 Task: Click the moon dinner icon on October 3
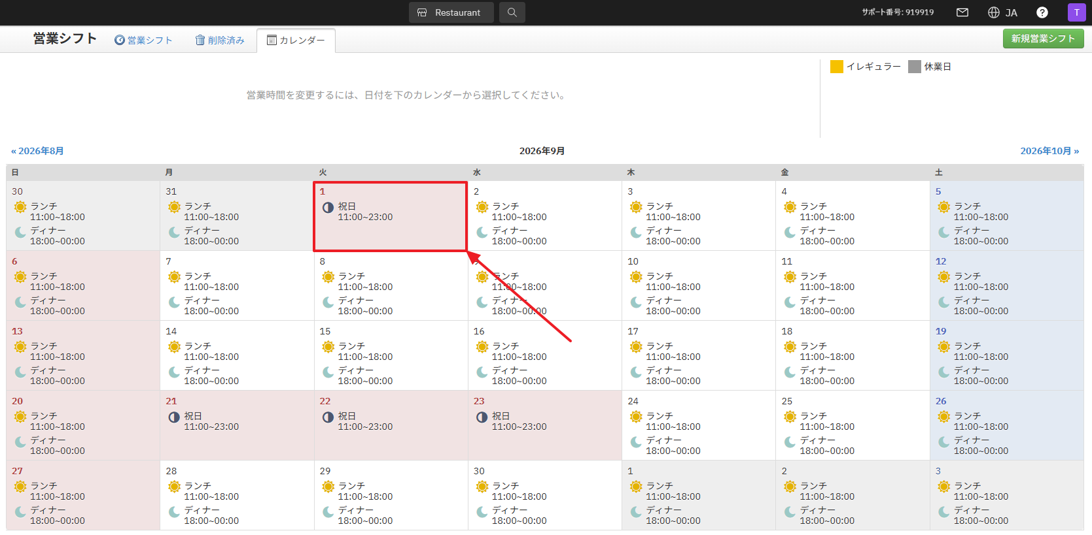[x=943, y=511]
